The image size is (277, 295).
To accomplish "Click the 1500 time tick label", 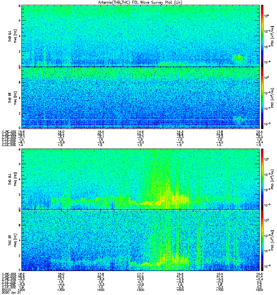I will [140, 290].
